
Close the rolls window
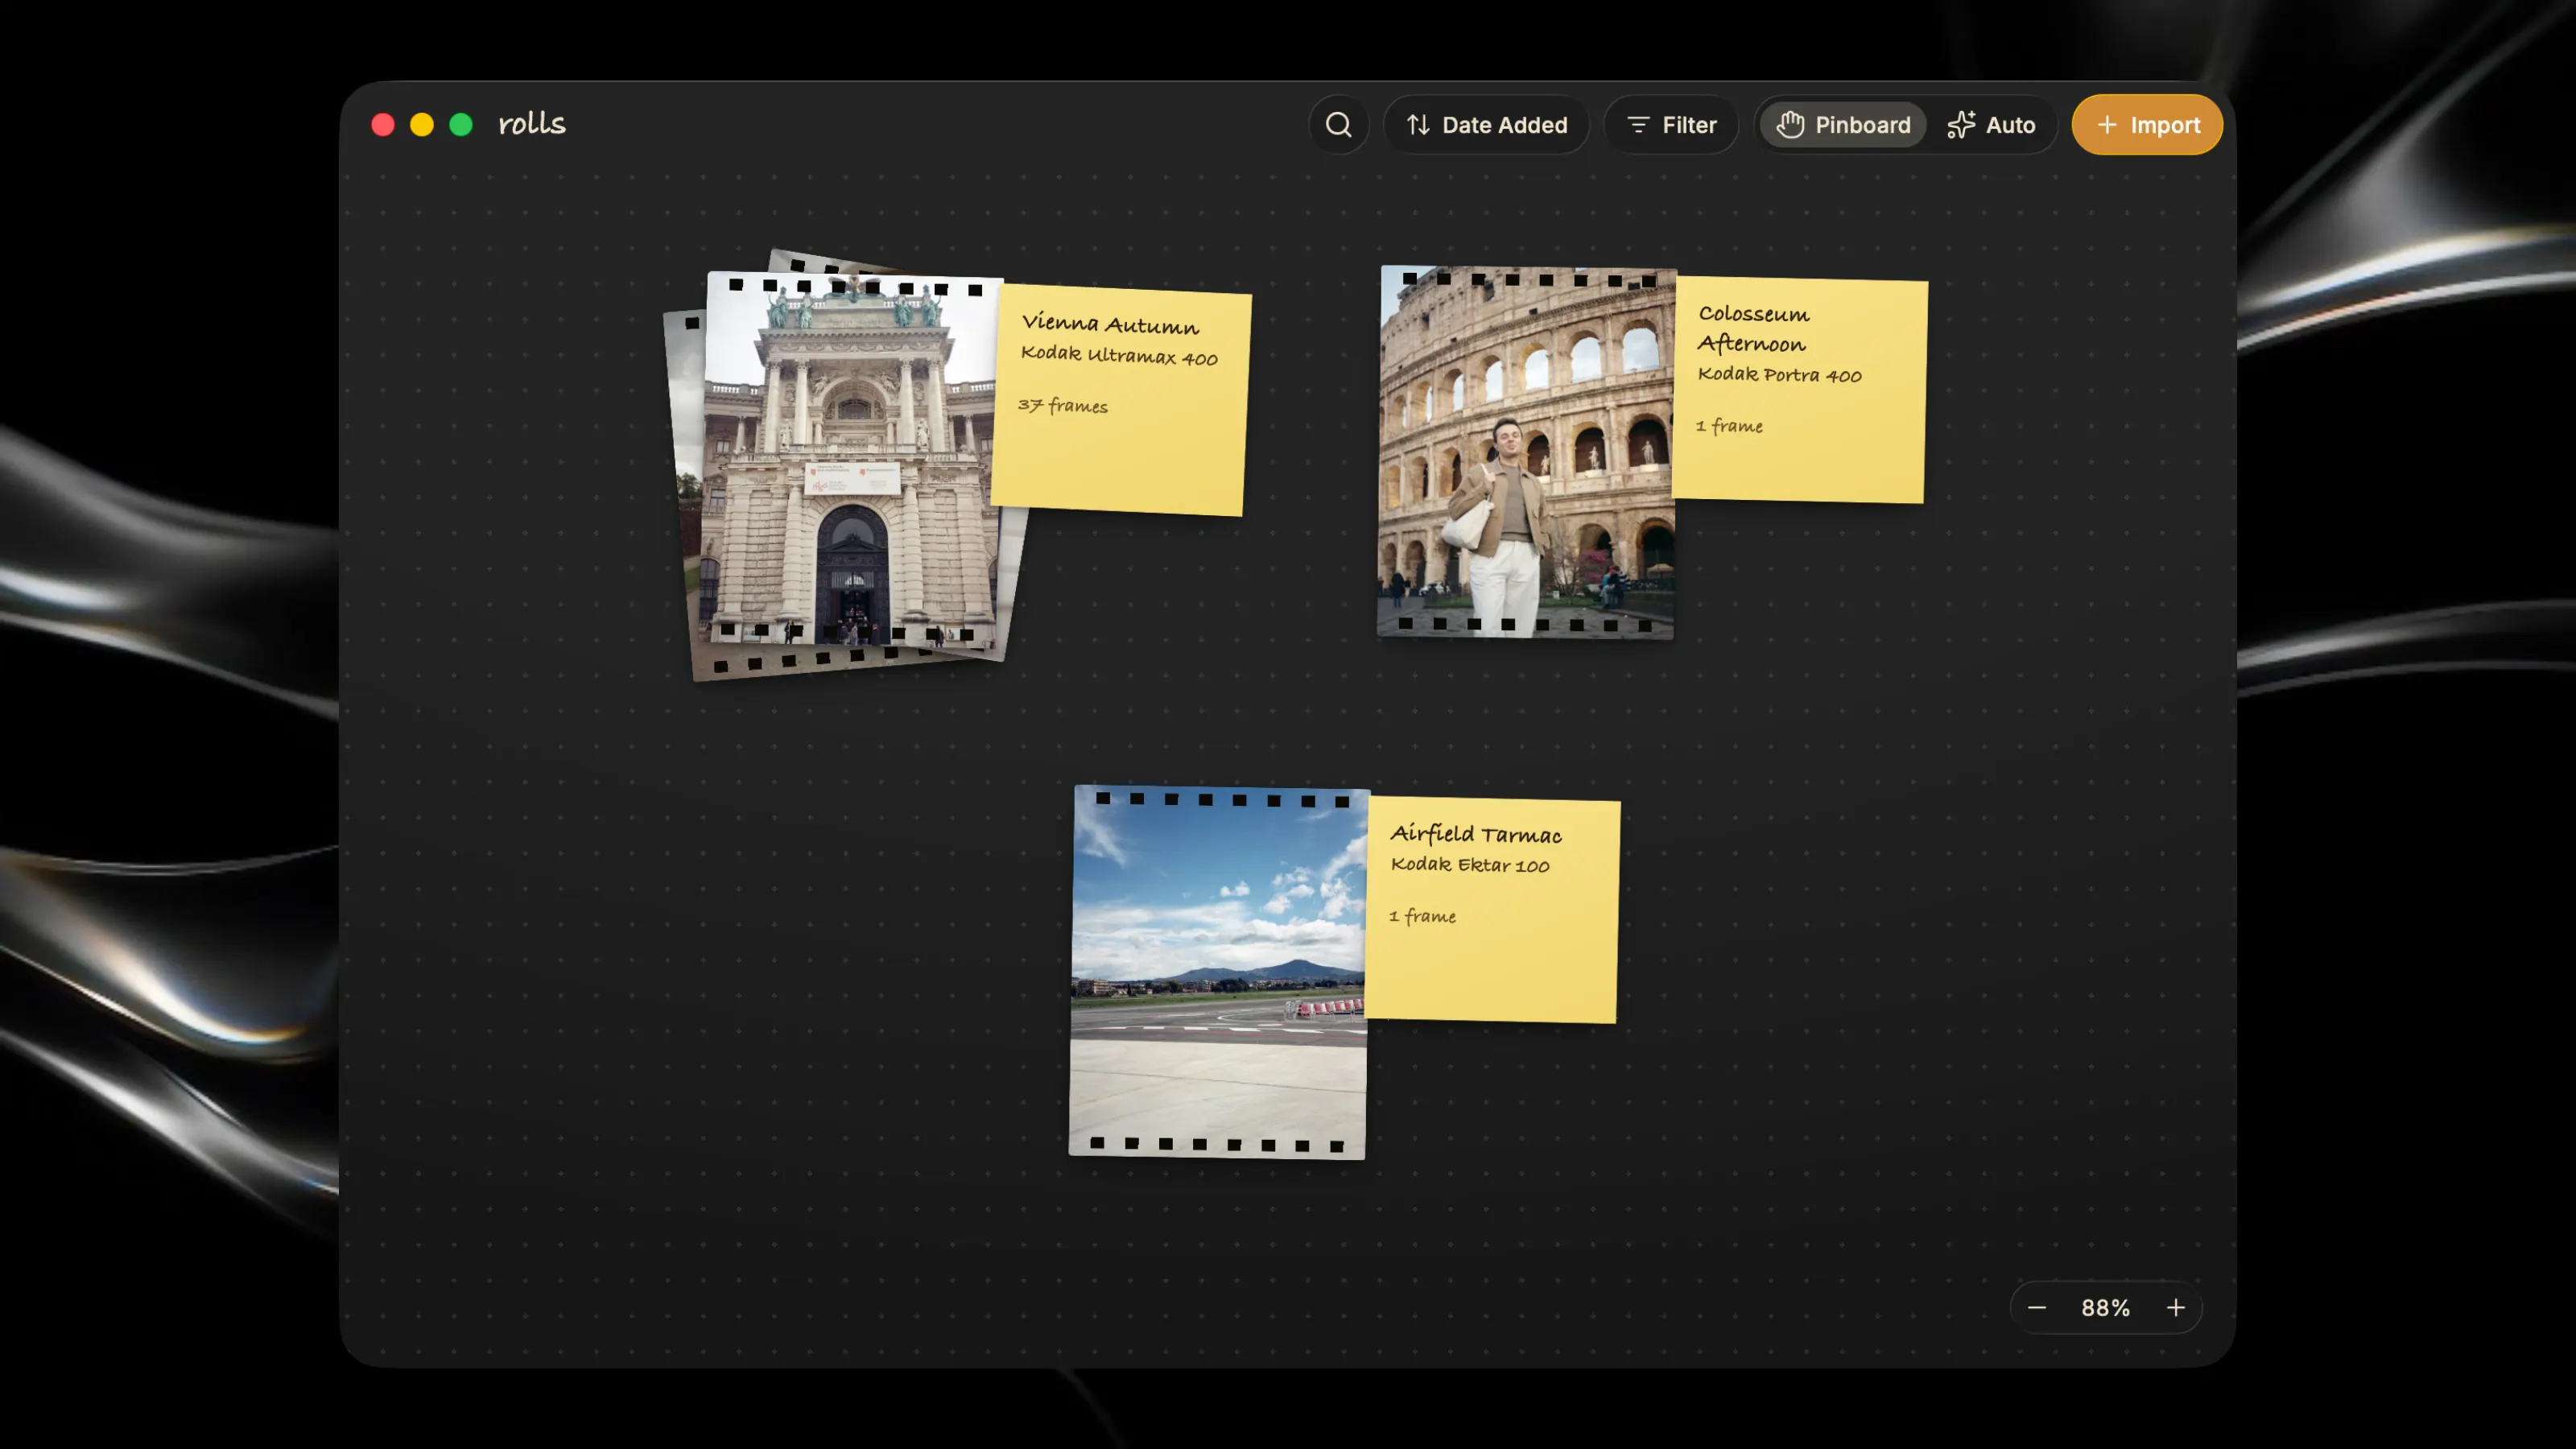[x=383, y=125]
